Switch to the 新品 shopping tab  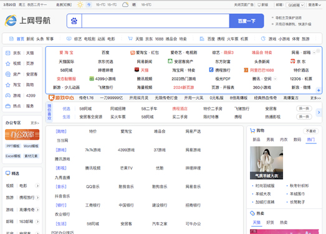[256, 140]
